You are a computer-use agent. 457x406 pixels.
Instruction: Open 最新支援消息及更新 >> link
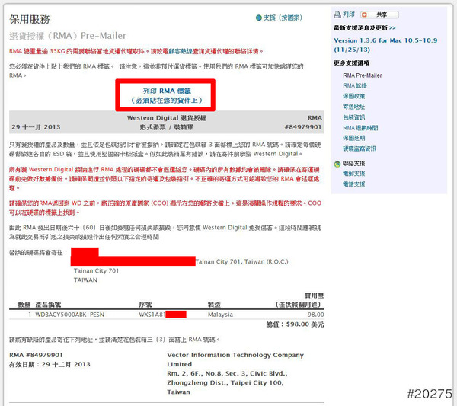(x=365, y=28)
